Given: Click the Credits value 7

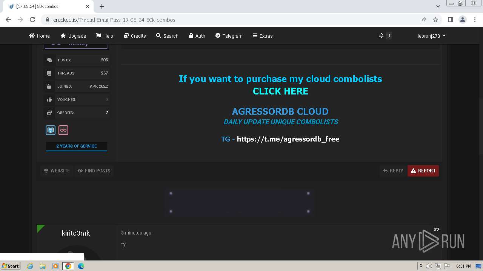Looking at the screenshot, I should click(107, 113).
